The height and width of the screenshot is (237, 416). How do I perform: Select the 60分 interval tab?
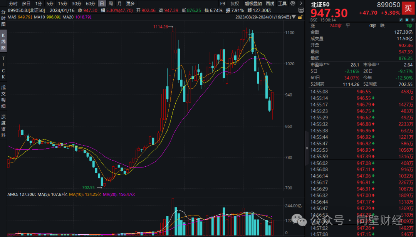[x=91, y=3]
